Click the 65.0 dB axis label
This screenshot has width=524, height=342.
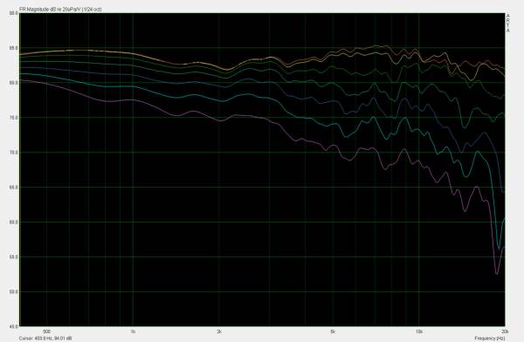click(x=13, y=188)
